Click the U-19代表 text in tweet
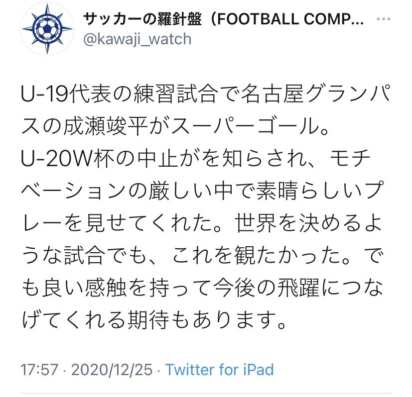 pos(66,94)
